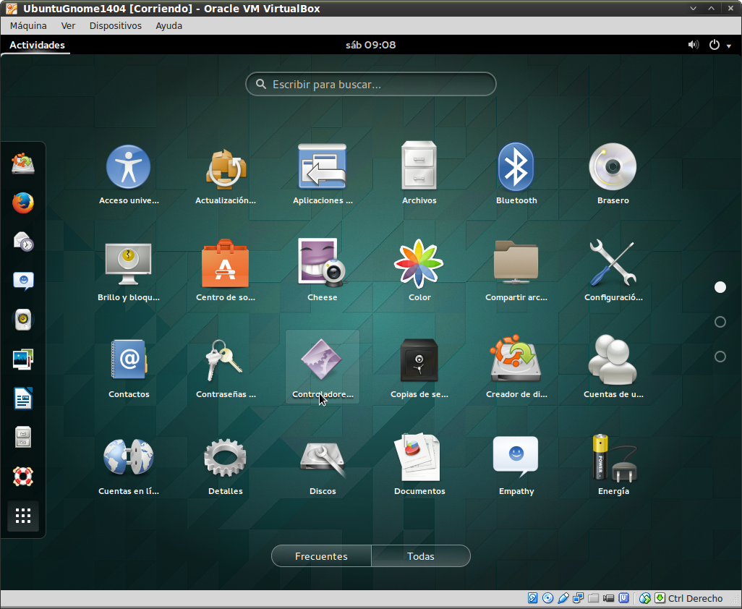Image resolution: width=742 pixels, height=609 pixels.
Task: Click the show applications grid button
Action: [23, 516]
